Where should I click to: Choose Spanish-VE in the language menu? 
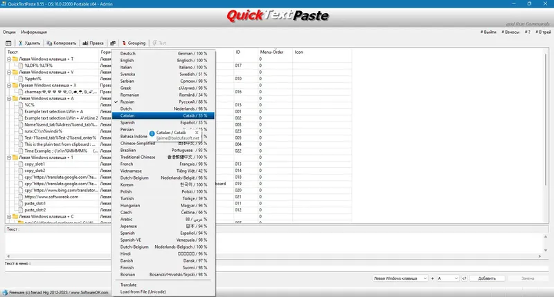click(x=163, y=240)
